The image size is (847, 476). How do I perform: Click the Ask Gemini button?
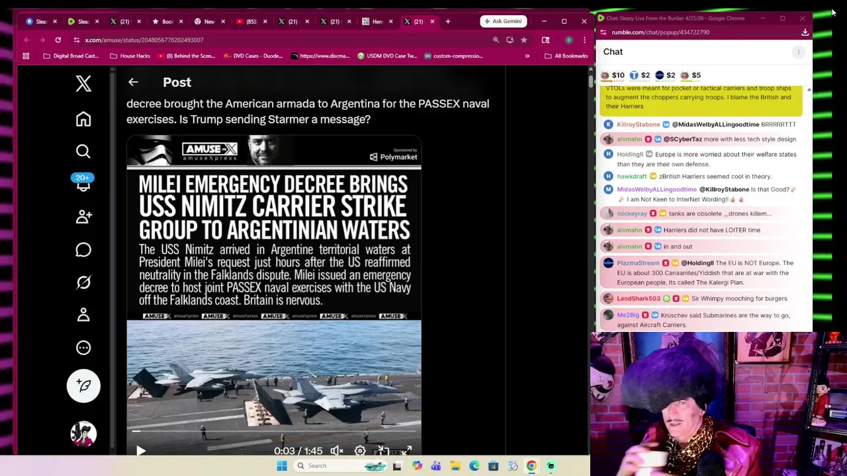503,21
